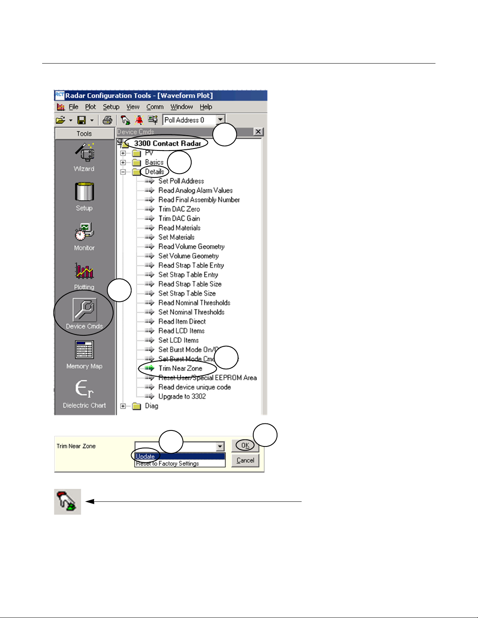Select Reset to Factory Settings option
The height and width of the screenshot is (618, 478).
(180, 464)
